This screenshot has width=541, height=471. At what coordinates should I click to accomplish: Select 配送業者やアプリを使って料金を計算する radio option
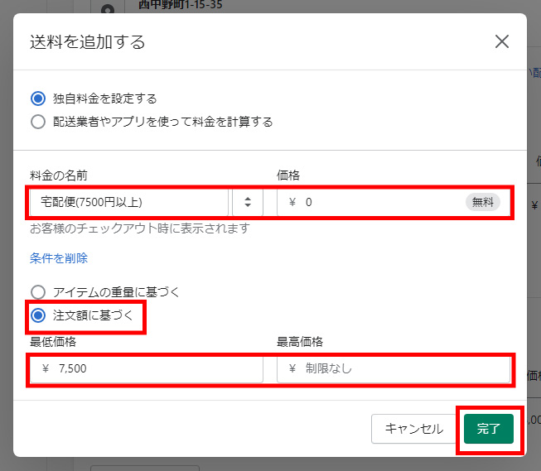(38, 122)
